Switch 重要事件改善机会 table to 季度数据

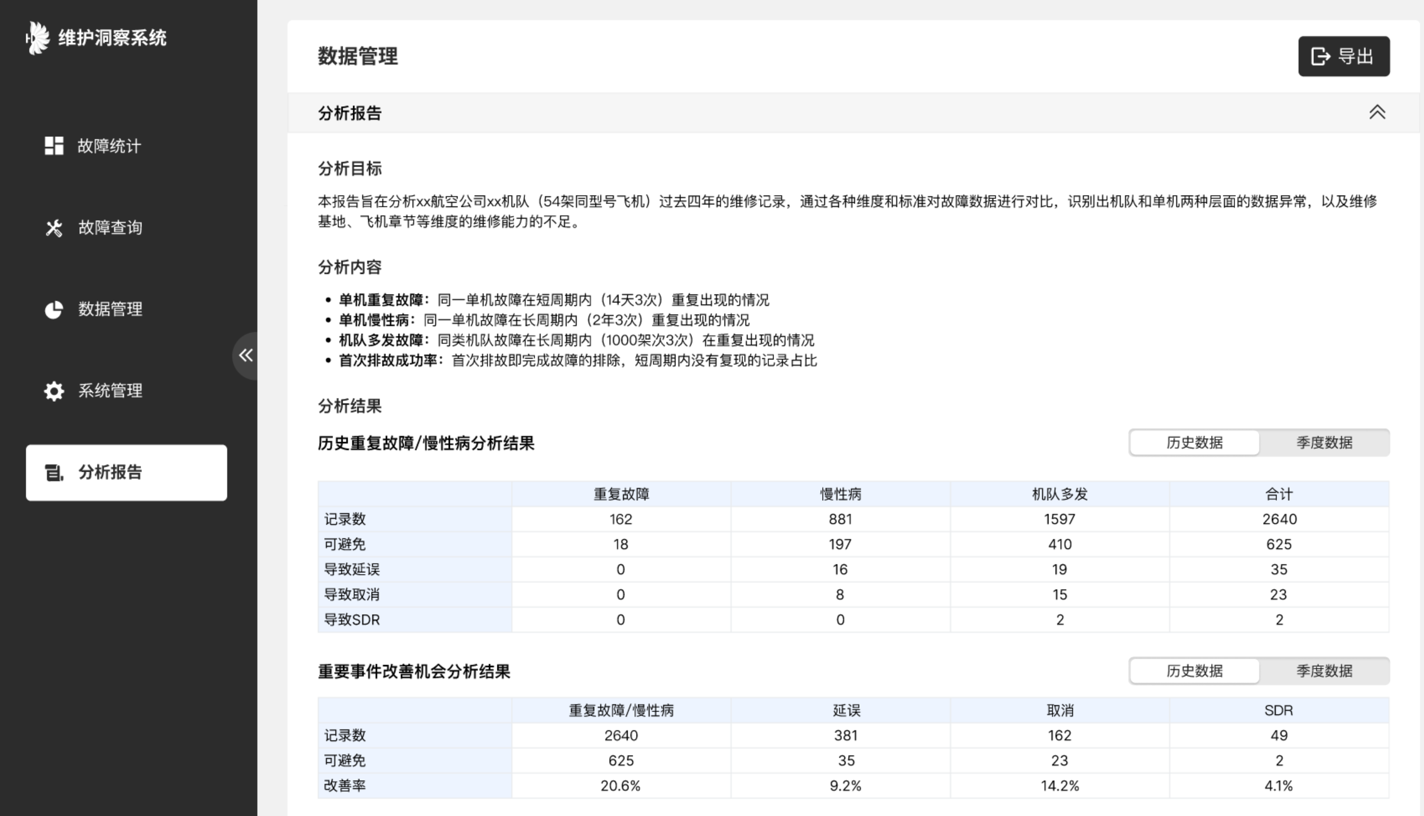point(1324,671)
